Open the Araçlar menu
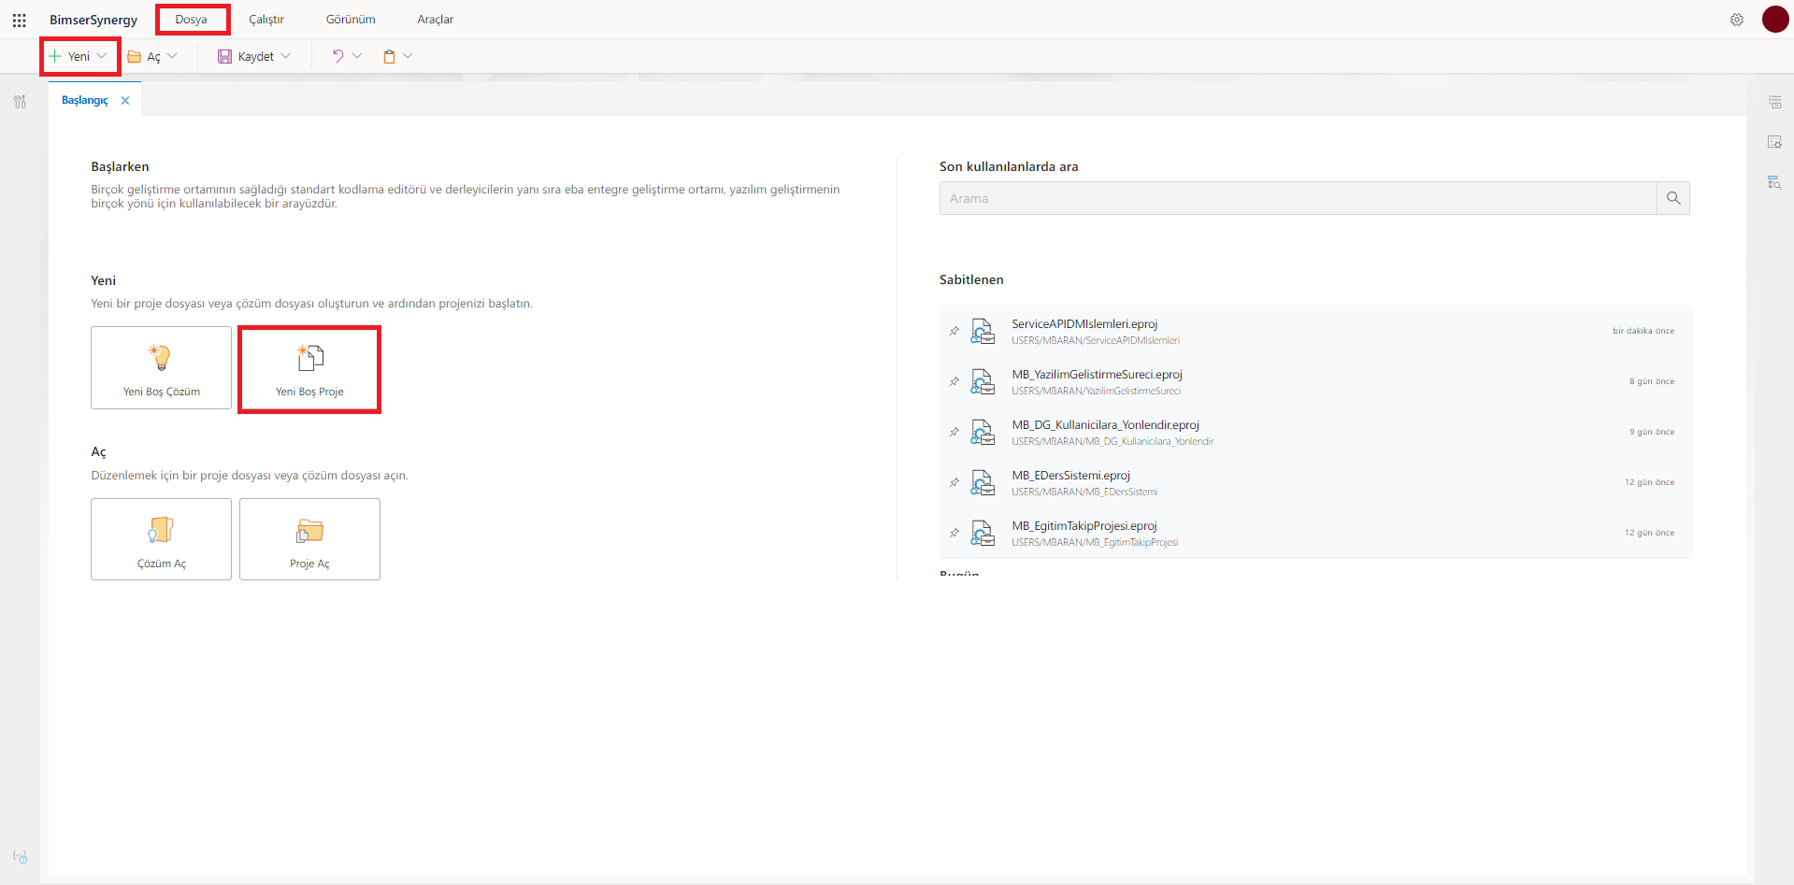 (436, 20)
